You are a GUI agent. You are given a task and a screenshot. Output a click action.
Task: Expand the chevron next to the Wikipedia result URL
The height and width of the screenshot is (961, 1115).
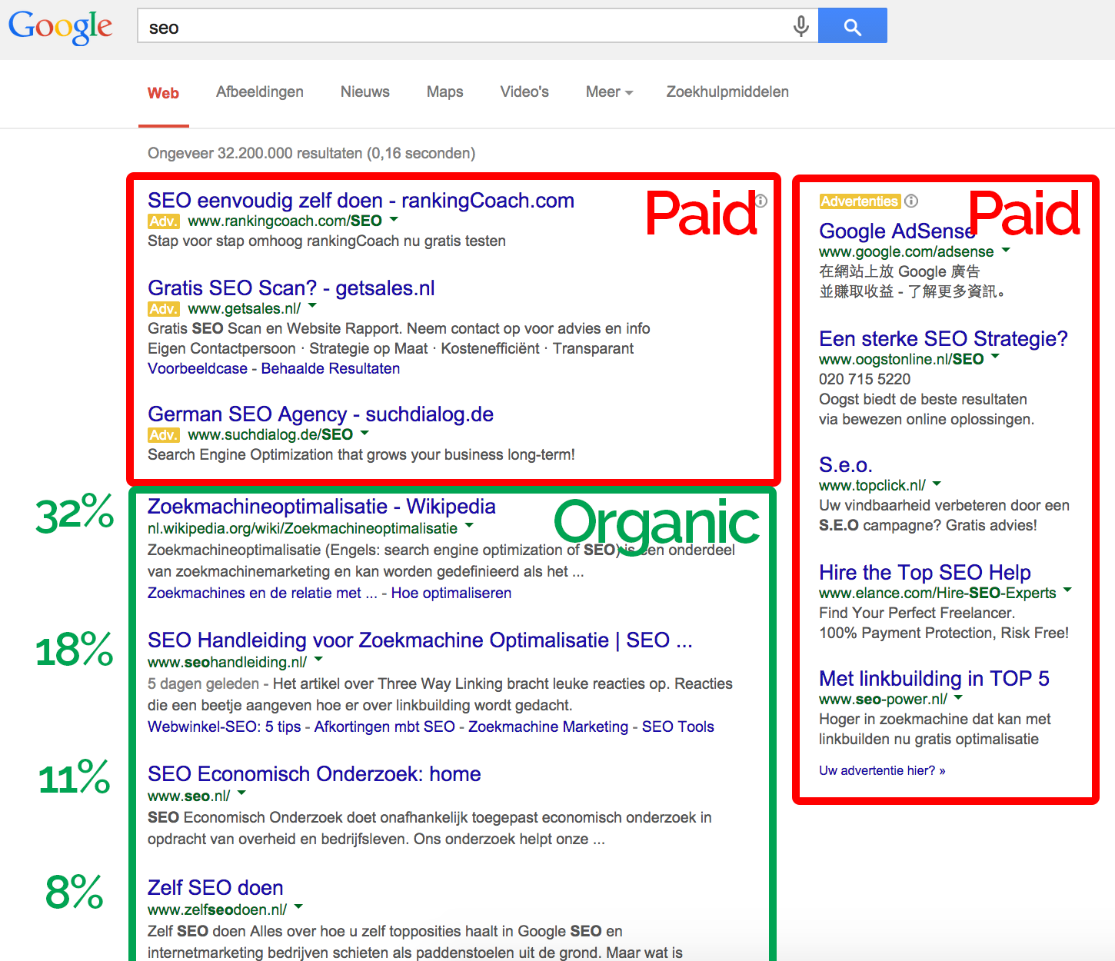pos(470,527)
